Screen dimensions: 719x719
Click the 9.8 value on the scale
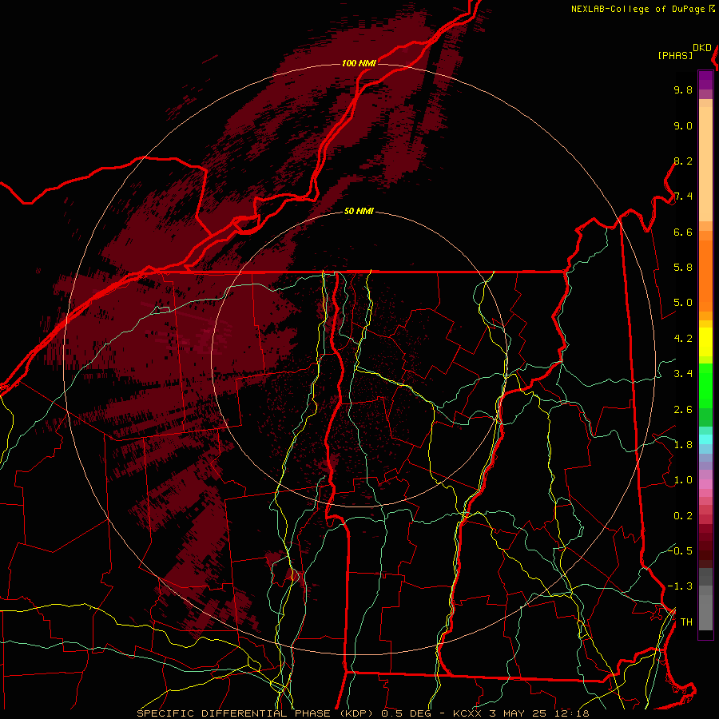pos(683,90)
